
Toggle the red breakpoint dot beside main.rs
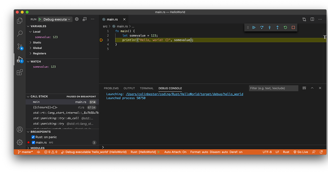28,142
